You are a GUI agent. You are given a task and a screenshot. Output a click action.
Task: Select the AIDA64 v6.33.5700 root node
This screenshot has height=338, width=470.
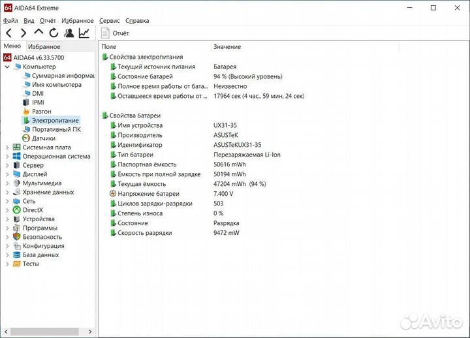[34, 57]
